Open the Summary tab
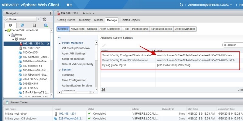This screenshot has width=243, height=121. [85, 20]
